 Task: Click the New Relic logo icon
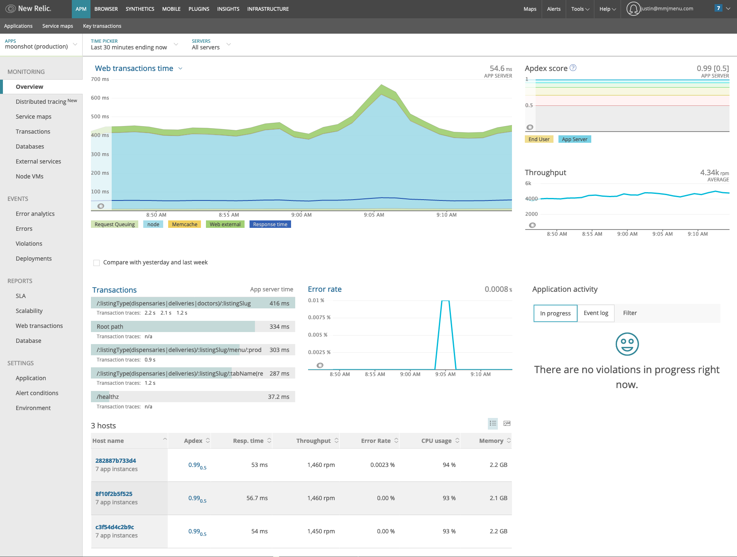(x=10, y=9)
